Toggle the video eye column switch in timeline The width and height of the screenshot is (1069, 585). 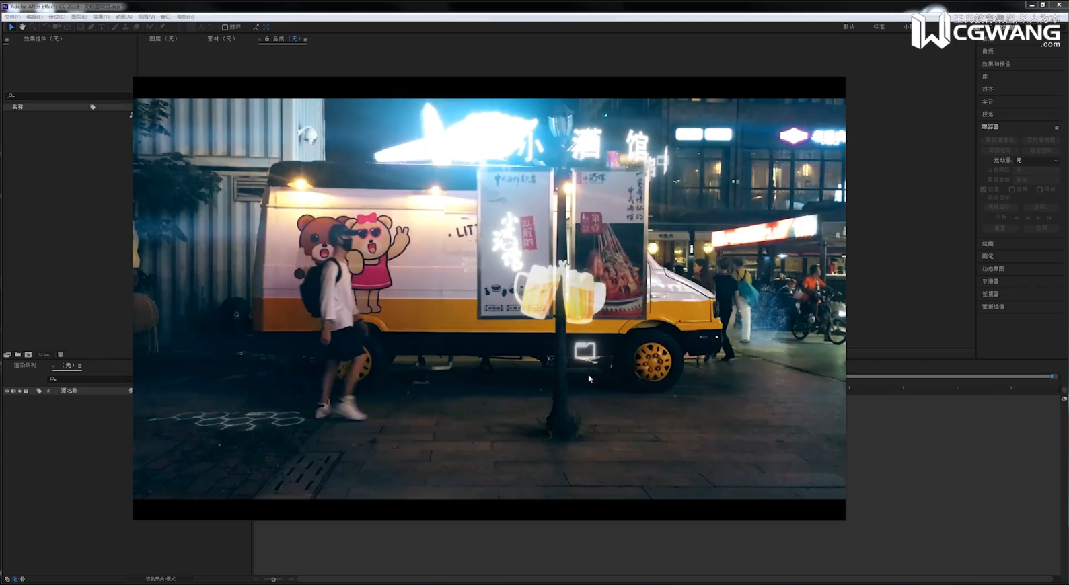tap(7, 391)
